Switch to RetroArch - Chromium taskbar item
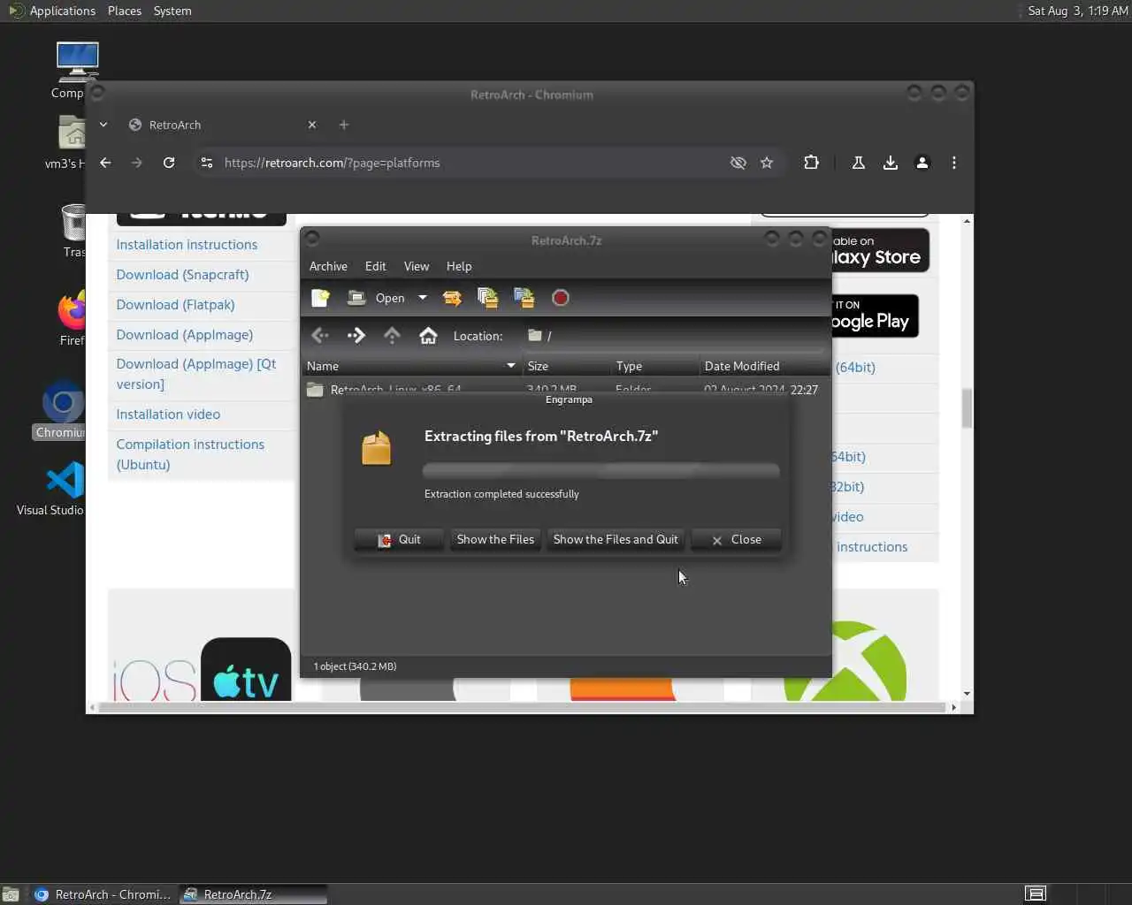The height and width of the screenshot is (905, 1132). 103,894
